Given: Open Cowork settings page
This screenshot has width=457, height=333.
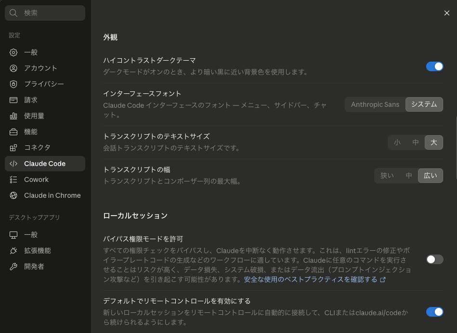Looking at the screenshot, I should 45,179.
